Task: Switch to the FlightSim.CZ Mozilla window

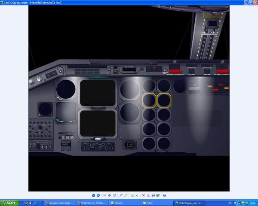Action: click(92, 203)
